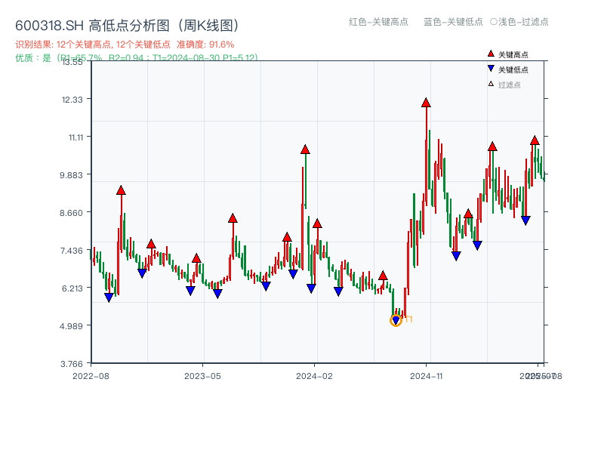Click the orange T1 circle marker on the chart
The image size is (604, 453).
pos(396,320)
